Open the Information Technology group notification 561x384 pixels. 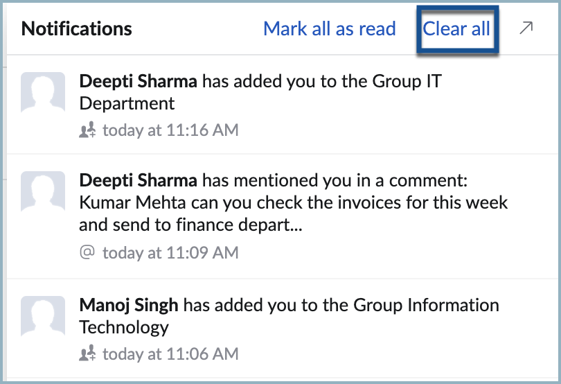(283, 328)
